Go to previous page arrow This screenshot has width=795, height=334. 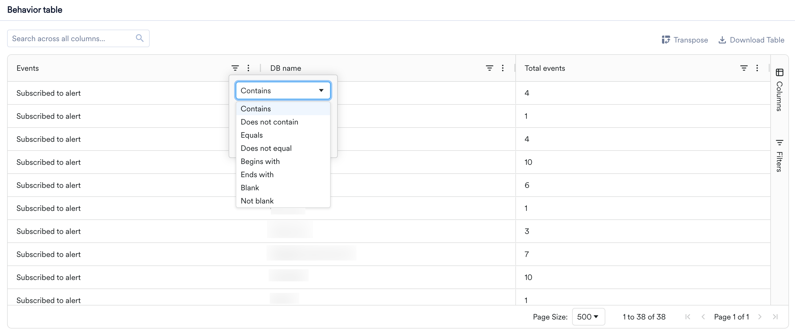[x=703, y=317]
